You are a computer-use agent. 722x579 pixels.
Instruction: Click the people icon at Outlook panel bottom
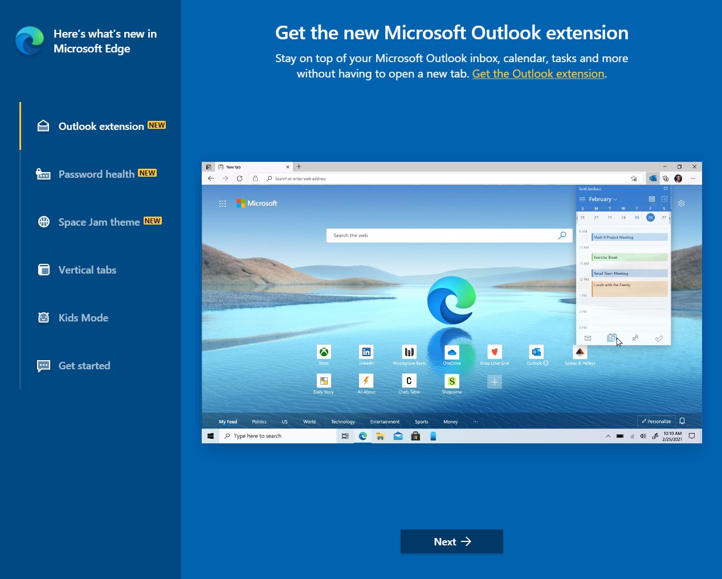coord(635,338)
